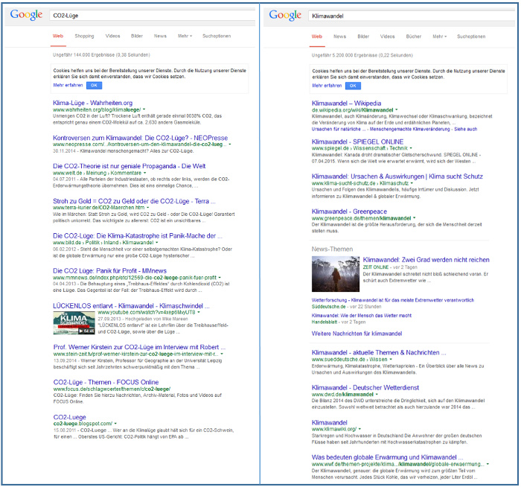The width and height of the screenshot is (521, 487).
Task: Select the Bilder tab in the CO2-Lüge search
Action: [x=137, y=36]
